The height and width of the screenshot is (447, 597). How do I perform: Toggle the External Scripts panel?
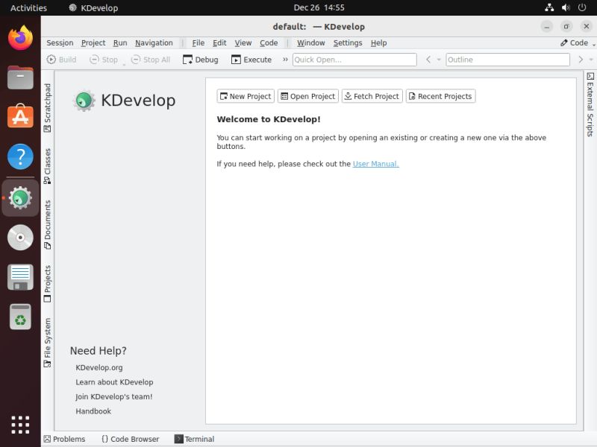tap(590, 104)
